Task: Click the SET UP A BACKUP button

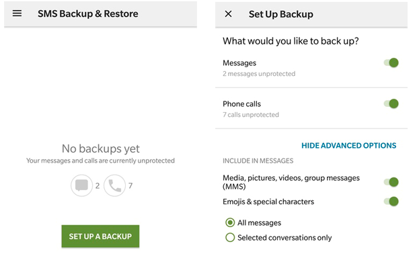Action: pyautogui.click(x=100, y=236)
